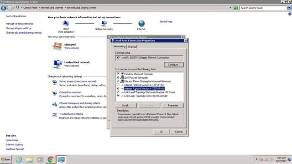Open Control Panel Home link

[16, 16]
